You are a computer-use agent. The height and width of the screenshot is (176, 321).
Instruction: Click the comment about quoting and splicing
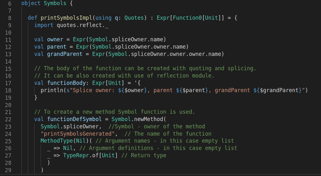pos(145,69)
